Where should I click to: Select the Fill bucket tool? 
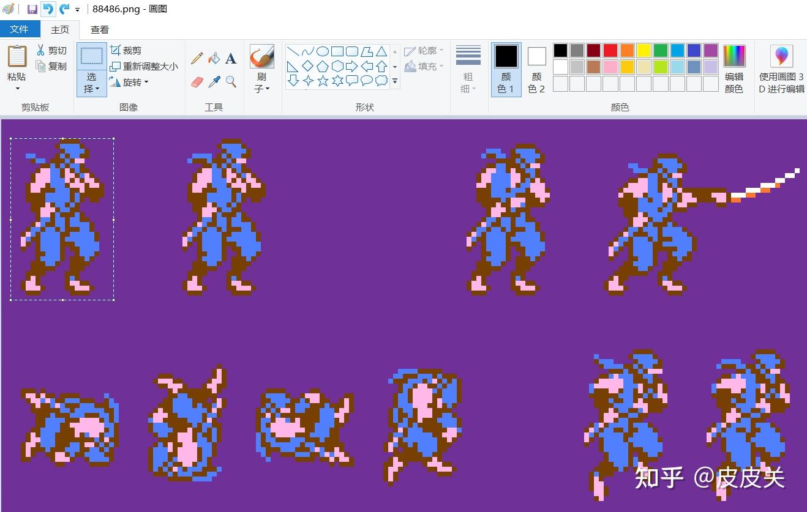[x=214, y=58]
